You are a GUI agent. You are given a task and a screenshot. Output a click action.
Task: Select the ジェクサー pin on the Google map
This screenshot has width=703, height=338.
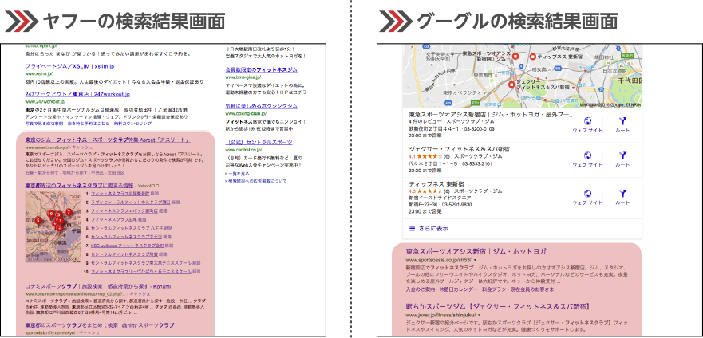[x=511, y=84]
